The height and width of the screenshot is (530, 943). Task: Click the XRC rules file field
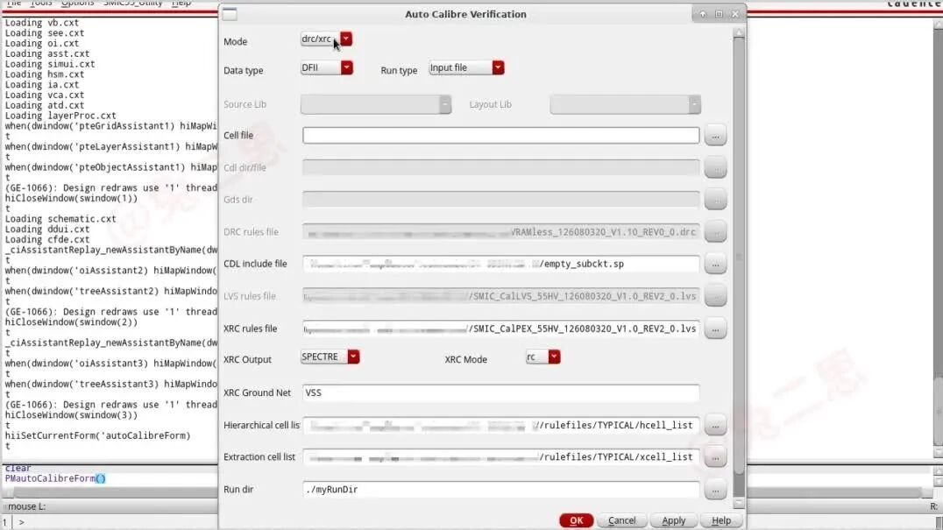pyautogui.click(x=501, y=329)
